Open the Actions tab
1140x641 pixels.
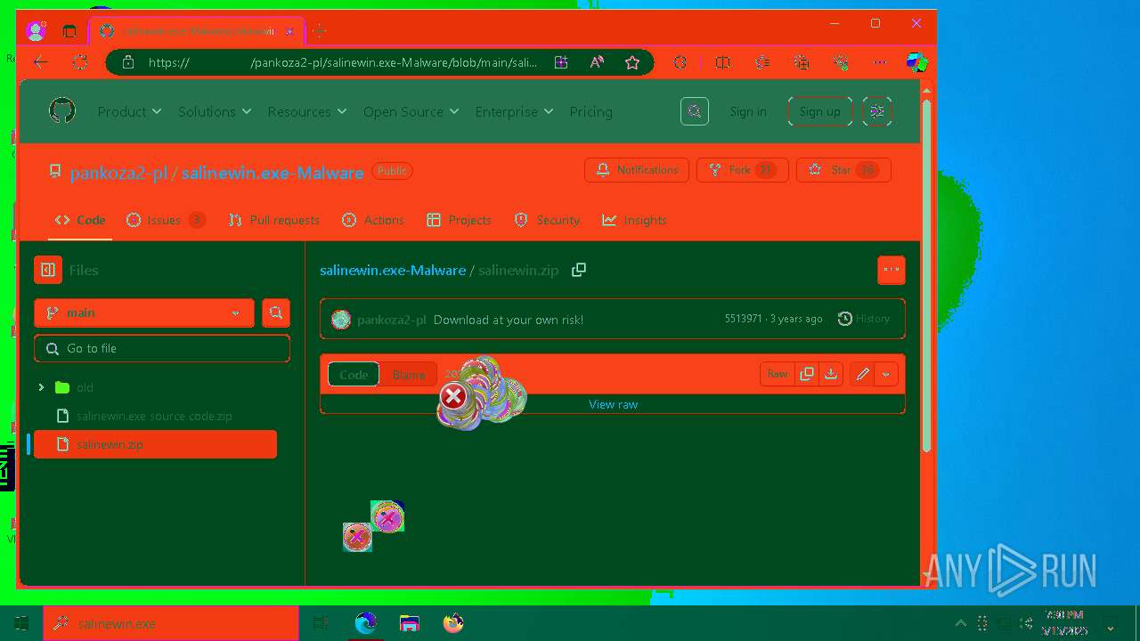tap(373, 220)
